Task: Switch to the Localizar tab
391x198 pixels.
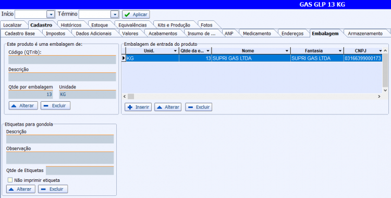Action: (x=13, y=25)
